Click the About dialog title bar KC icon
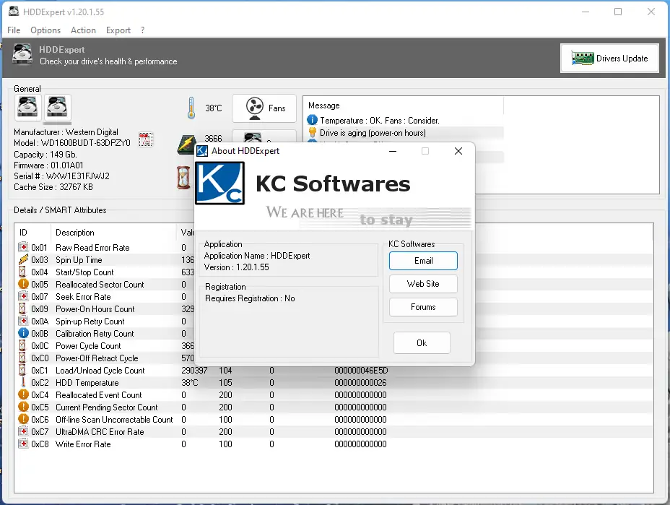The height and width of the screenshot is (505, 670). [x=201, y=151]
